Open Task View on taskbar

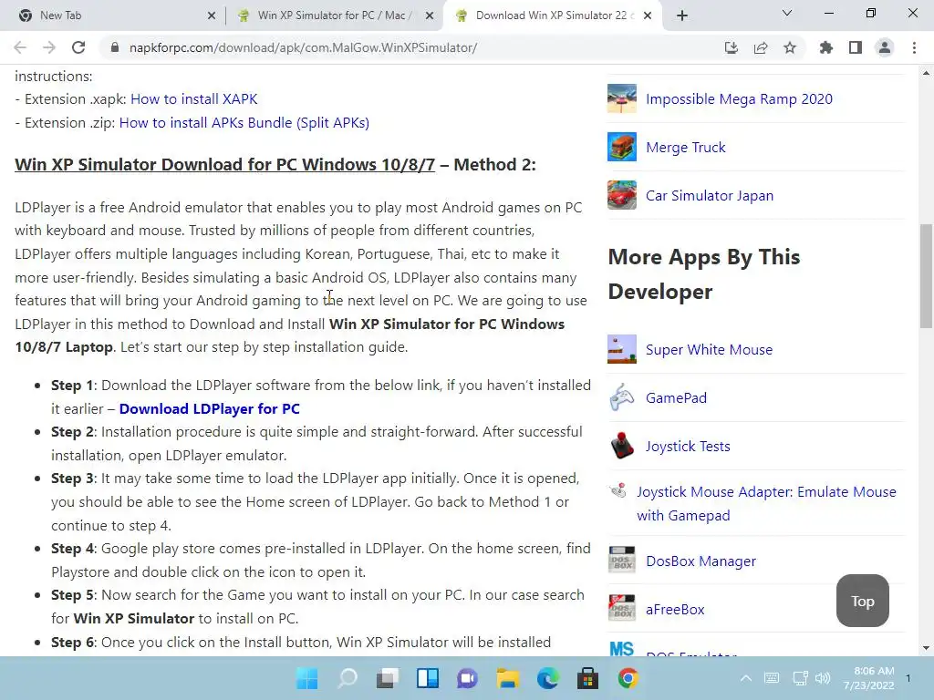pos(388,678)
